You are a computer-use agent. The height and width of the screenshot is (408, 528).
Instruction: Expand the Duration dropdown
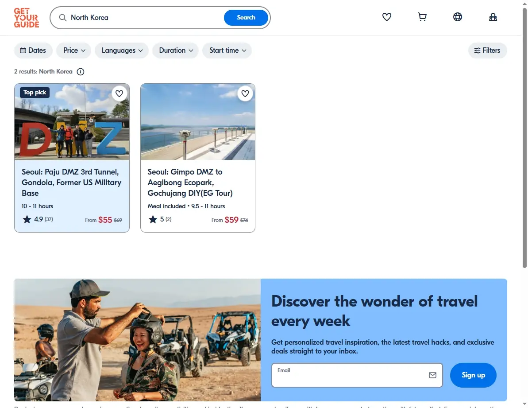[x=175, y=51]
